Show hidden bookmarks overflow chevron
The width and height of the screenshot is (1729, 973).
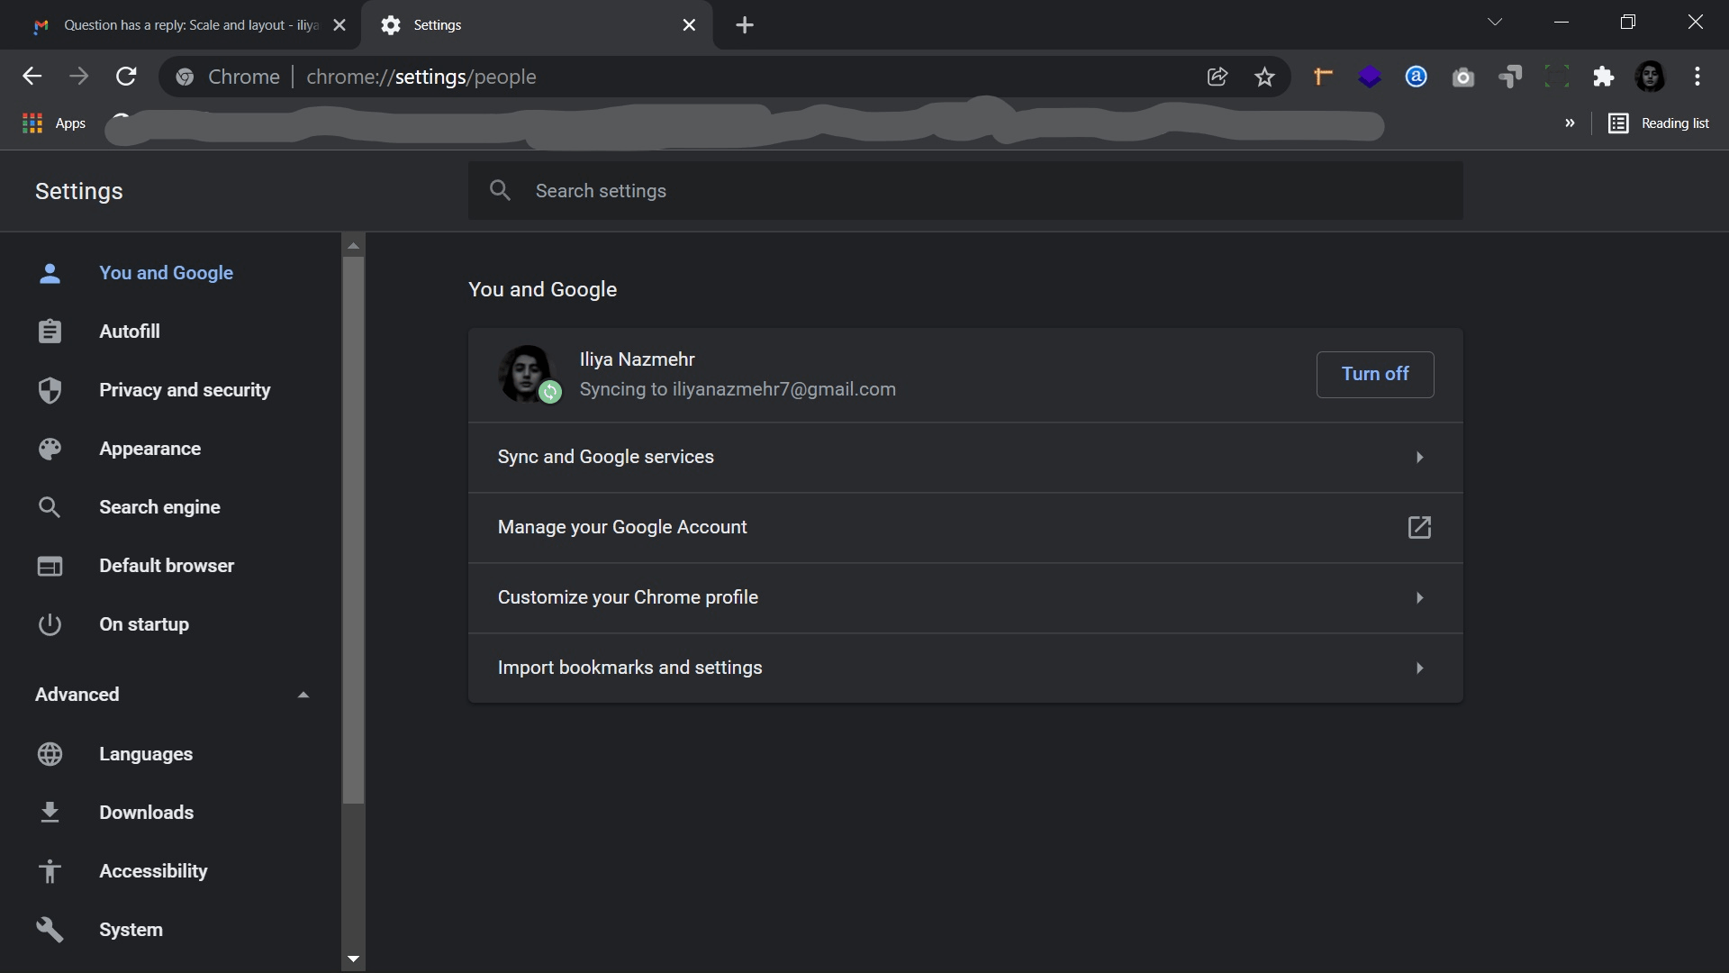[1569, 123]
